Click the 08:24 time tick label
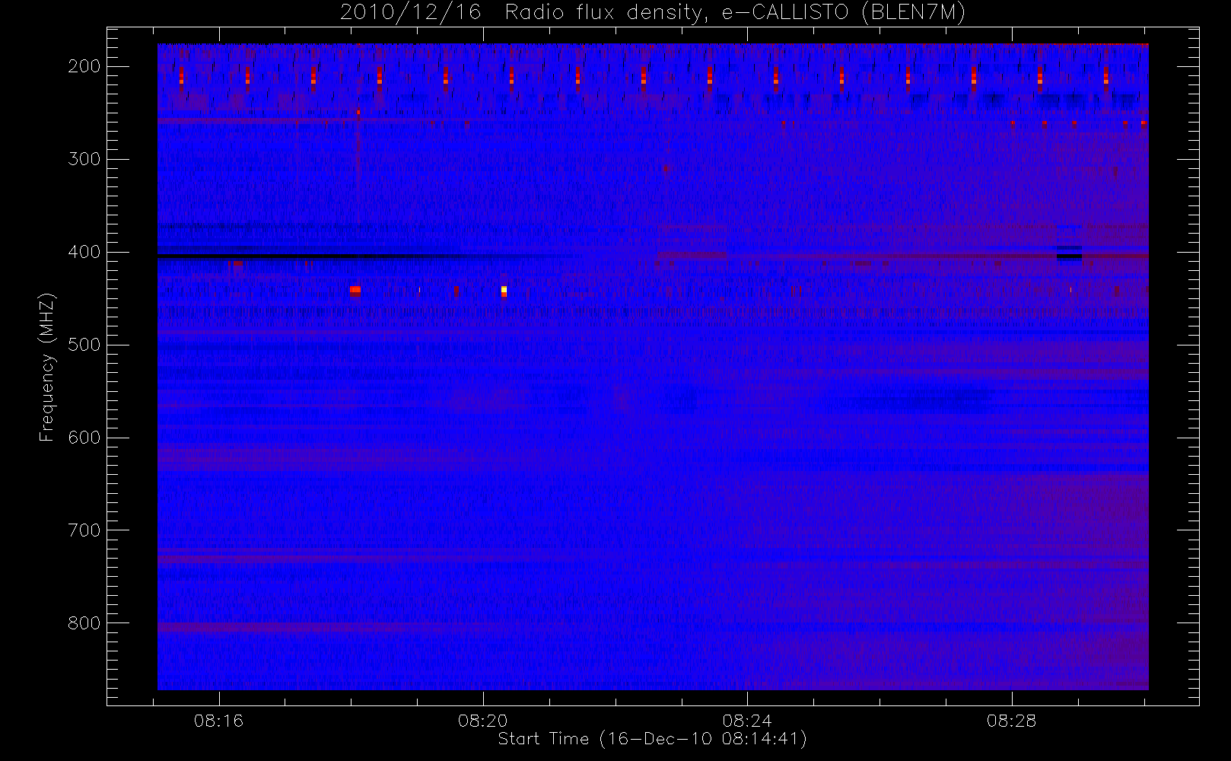 (747, 721)
